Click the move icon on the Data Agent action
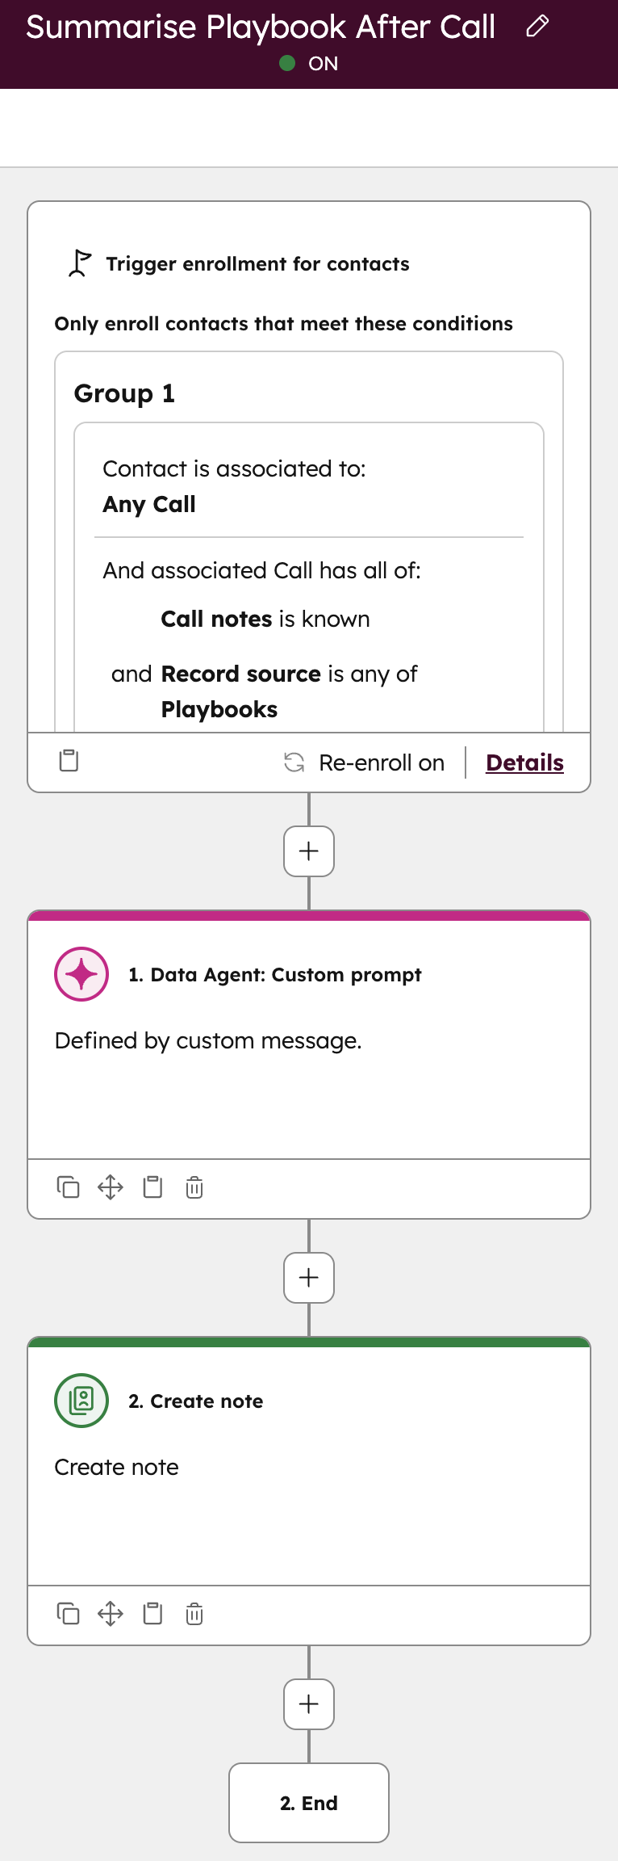This screenshot has height=1861, width=618. (x=111, y=1187)
